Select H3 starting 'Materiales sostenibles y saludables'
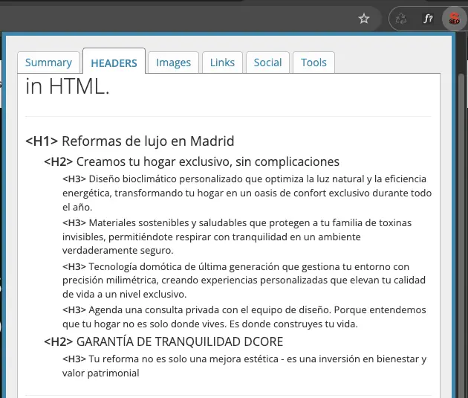Viewport: 468px width, 398px height. coord(238,237)
